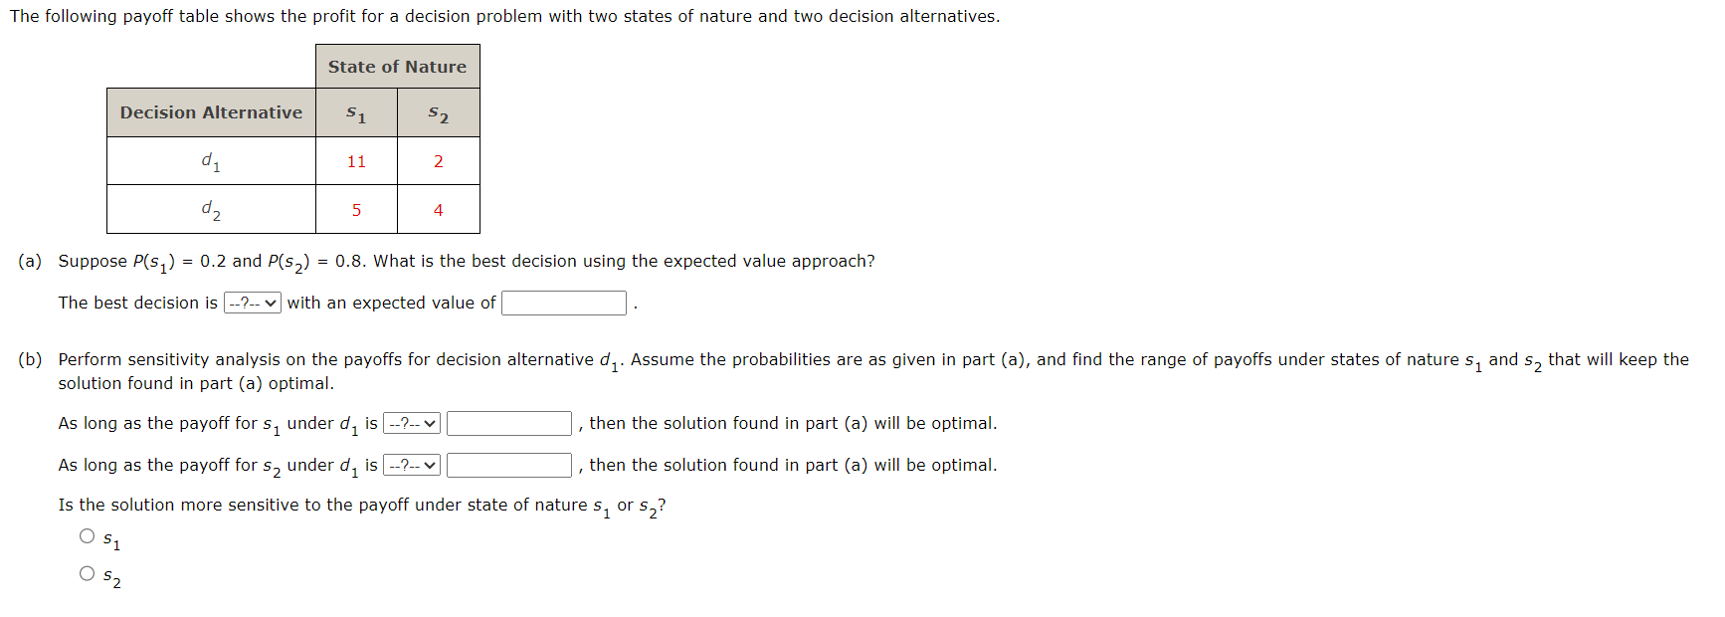Click the payoff cell showing 11

tap(356, 161)
